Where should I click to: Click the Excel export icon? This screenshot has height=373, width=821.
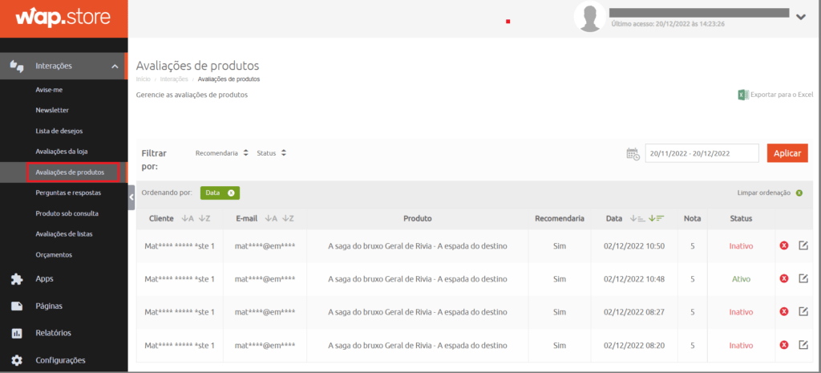(743, 95)
